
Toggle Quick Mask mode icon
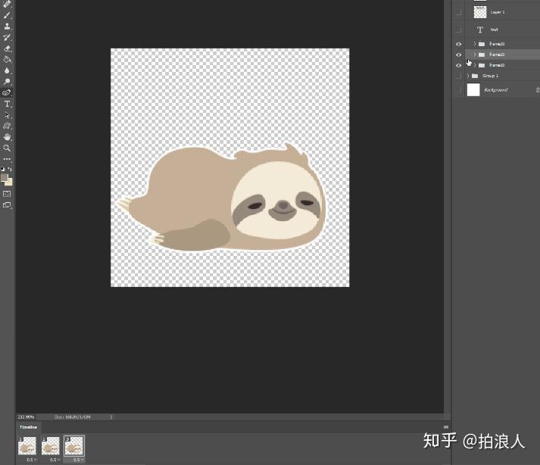click(8, 194)
